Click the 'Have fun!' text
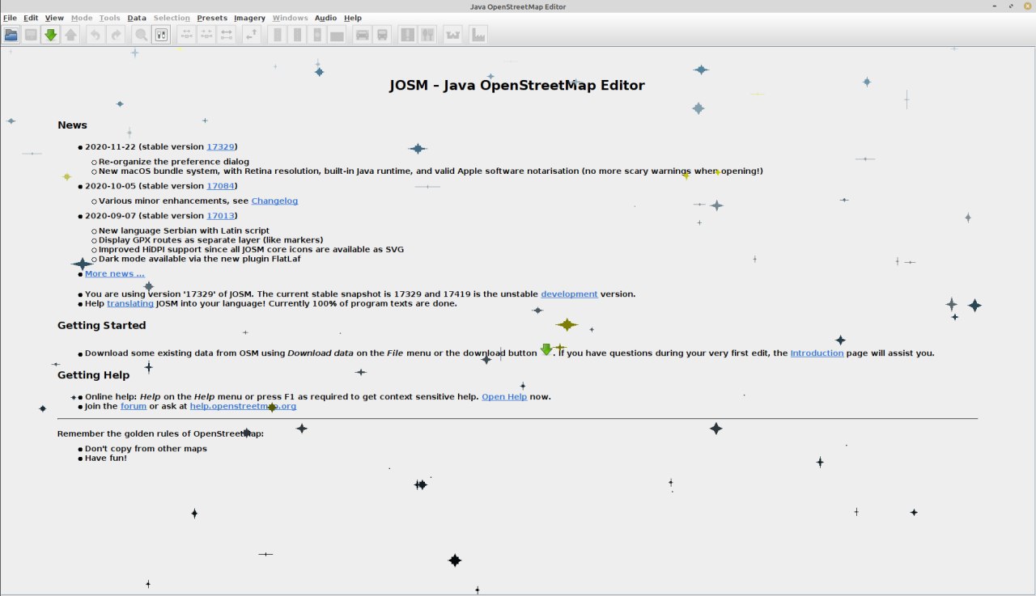 pyautogui.click(x=106, y=458)
